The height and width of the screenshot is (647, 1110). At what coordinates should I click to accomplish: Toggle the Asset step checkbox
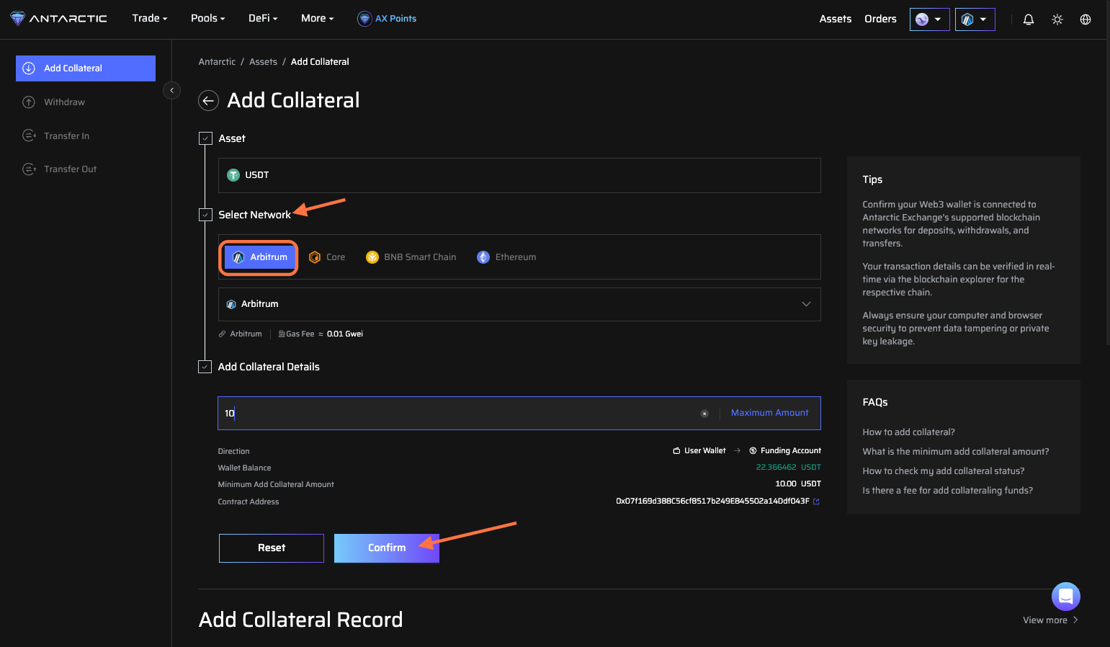pos(205,138)
